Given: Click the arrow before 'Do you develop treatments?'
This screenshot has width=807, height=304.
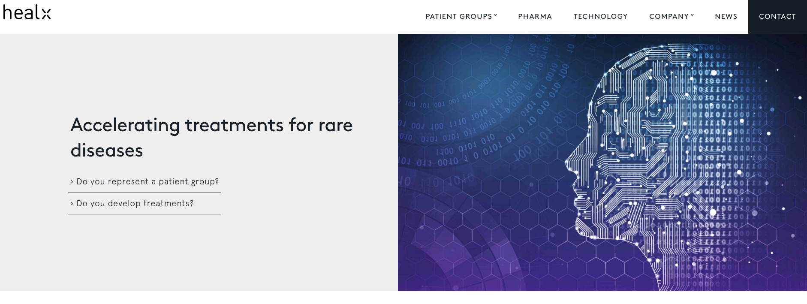Looking at the screenshot, I should (x=71, y=204).
